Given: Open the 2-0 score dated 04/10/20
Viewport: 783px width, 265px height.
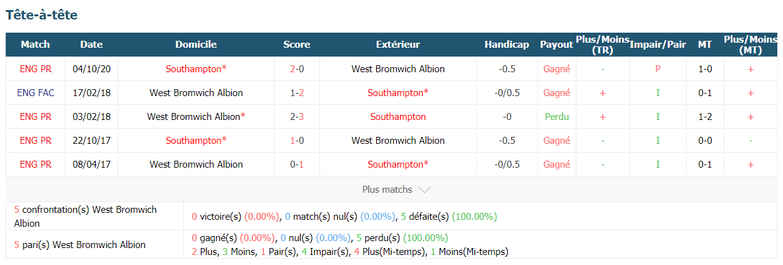Looking at the screenshot, I should (297, 69).
